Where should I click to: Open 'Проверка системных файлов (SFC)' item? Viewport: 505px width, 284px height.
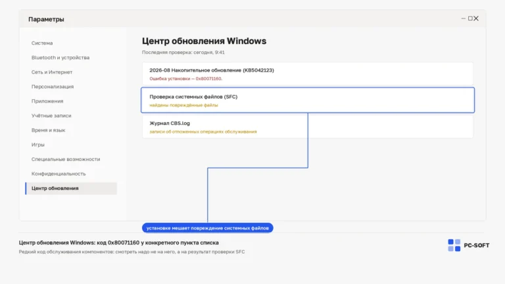[x=308, y=100]
